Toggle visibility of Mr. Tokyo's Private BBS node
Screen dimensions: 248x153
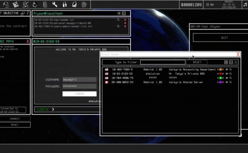coord(227,74)
